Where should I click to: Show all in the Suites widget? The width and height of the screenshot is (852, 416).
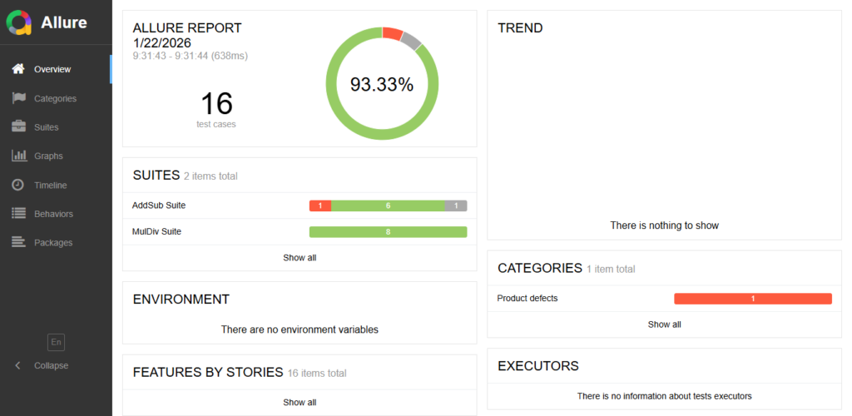coord(300,258)
